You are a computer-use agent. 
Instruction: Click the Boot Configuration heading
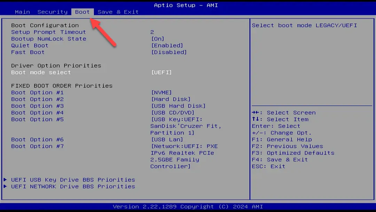point(45,25)
